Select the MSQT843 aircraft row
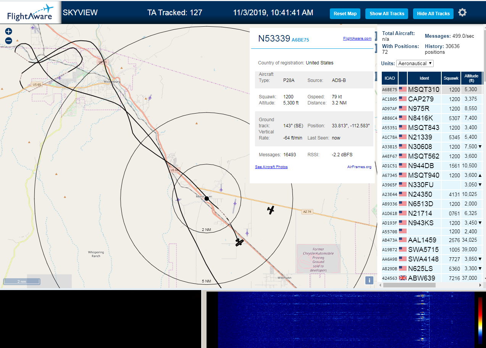This screenshot has width=486, height=348. coord(432,128)
